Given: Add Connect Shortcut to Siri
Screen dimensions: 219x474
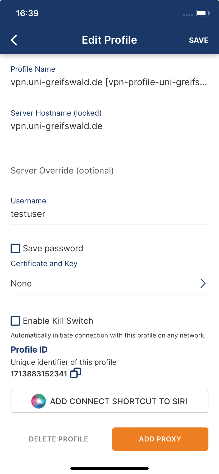Looking at the screenshot, I should click(x=109, y=401).
